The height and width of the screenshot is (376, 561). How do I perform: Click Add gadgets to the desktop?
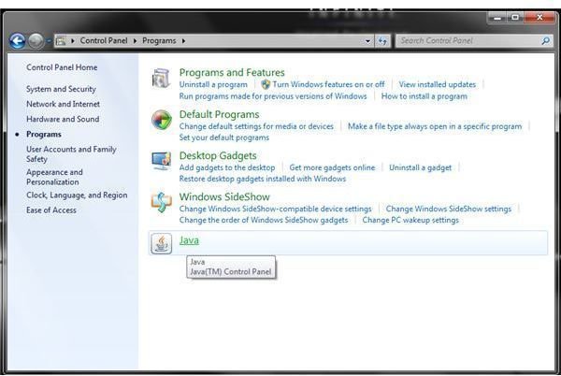pos(227,167)
